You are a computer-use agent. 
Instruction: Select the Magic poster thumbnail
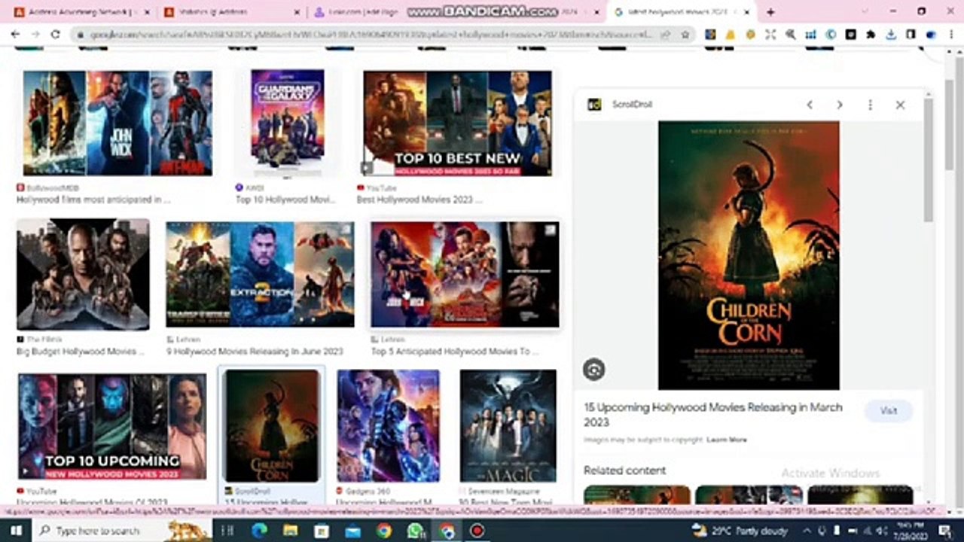click(x=508, y=425)
